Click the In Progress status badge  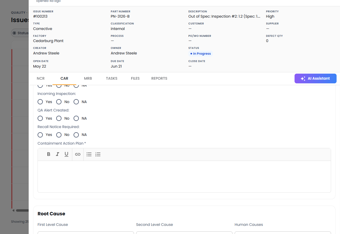click(x=201, y=54)
